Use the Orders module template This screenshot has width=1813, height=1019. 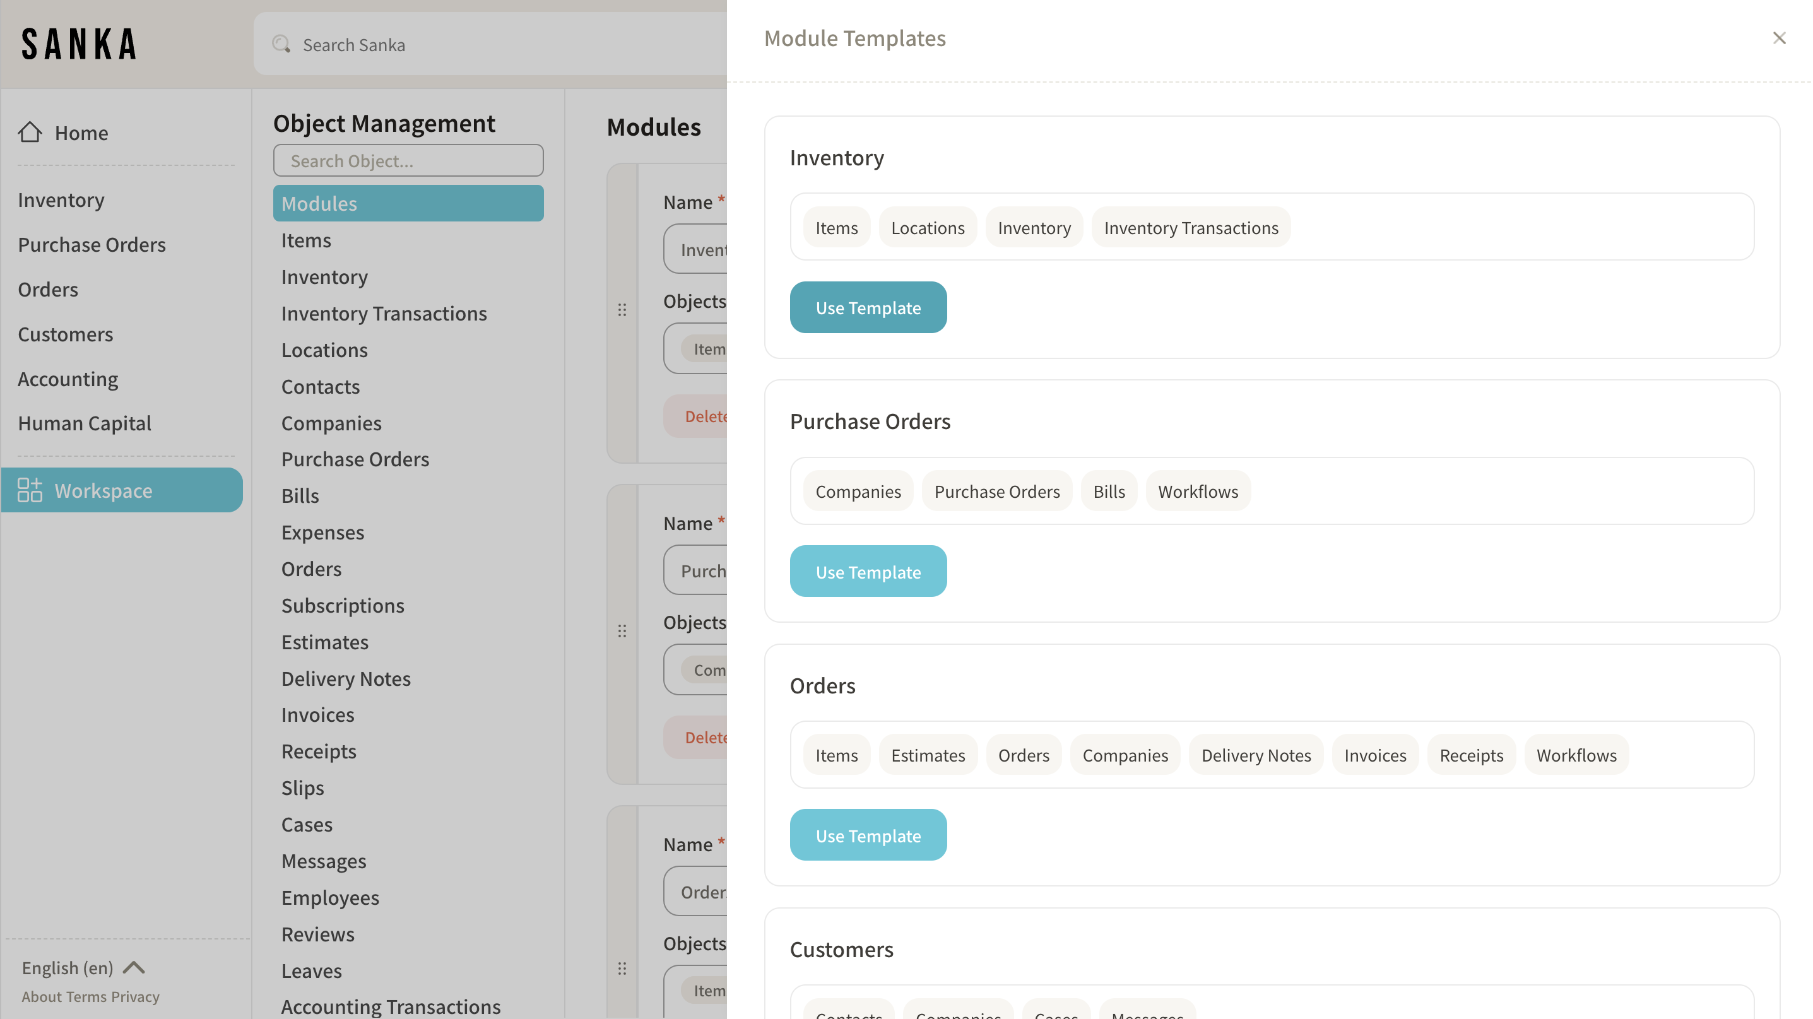tap(868, 835)
